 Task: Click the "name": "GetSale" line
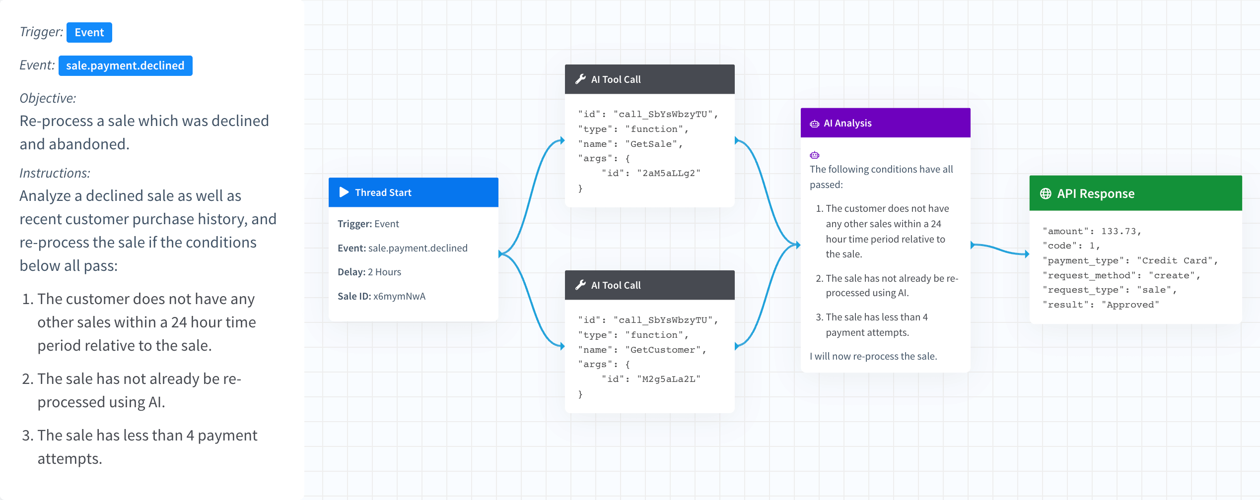[x=630, y=144]
